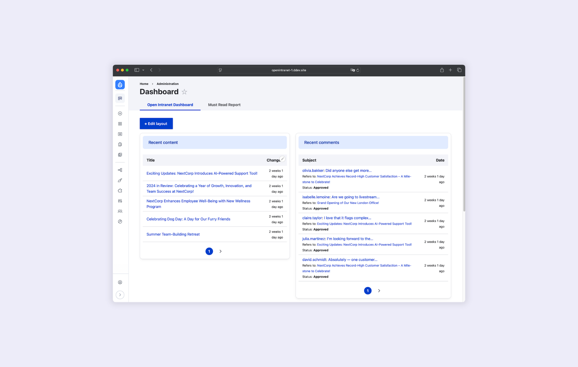Screen dimensions: 578x367
Task: Open next page of Recent comments
Action: pos(379,290)
